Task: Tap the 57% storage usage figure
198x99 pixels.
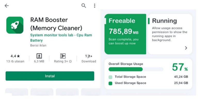Action: [x=180, y=67]
